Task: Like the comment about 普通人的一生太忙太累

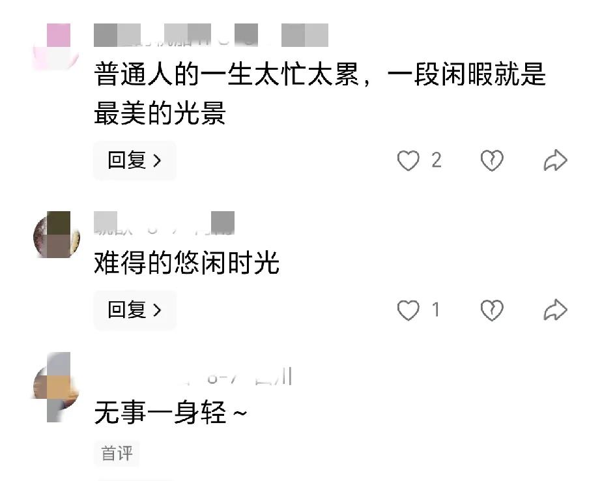Action: coord(408,160)
